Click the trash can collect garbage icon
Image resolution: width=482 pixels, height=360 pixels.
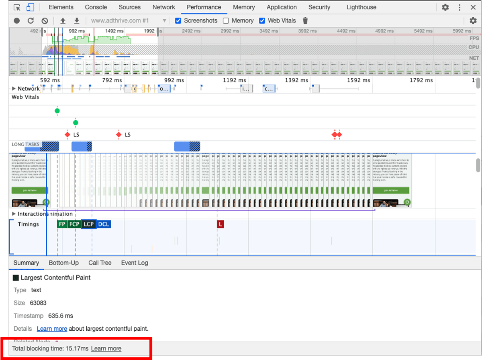(305, 20)
